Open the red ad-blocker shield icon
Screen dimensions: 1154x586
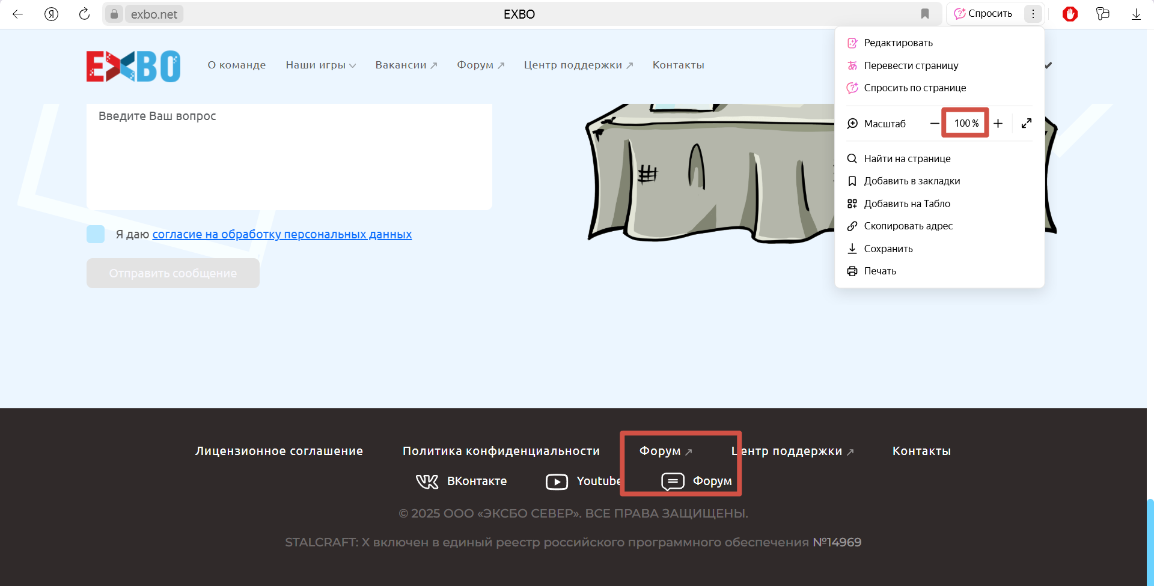[1070, 14]
